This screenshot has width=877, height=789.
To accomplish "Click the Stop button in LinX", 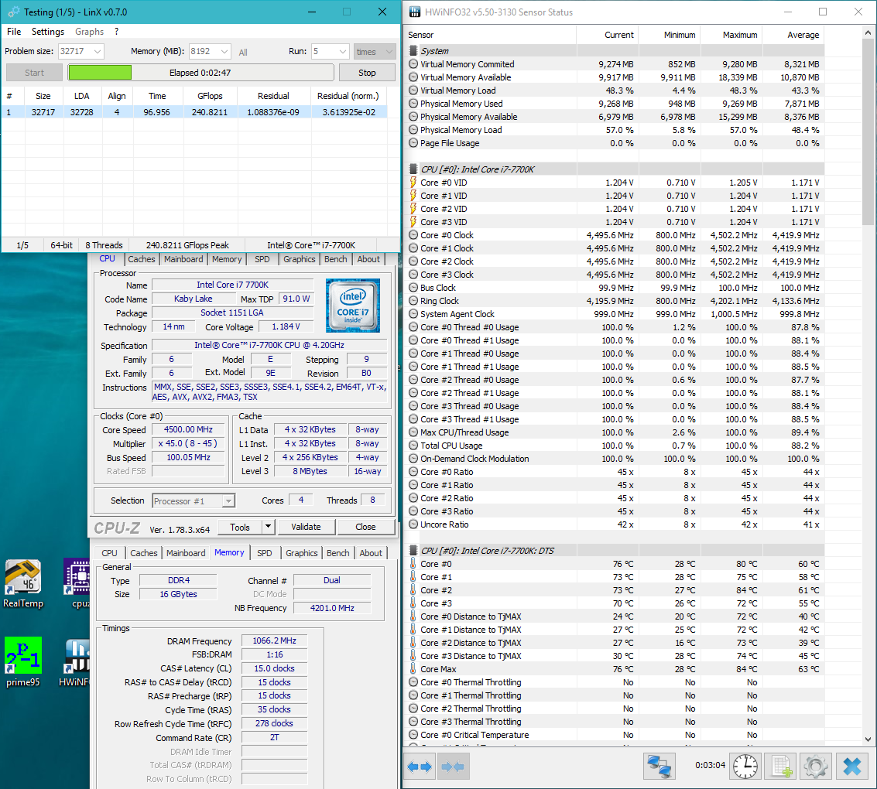I will [367, 73].
